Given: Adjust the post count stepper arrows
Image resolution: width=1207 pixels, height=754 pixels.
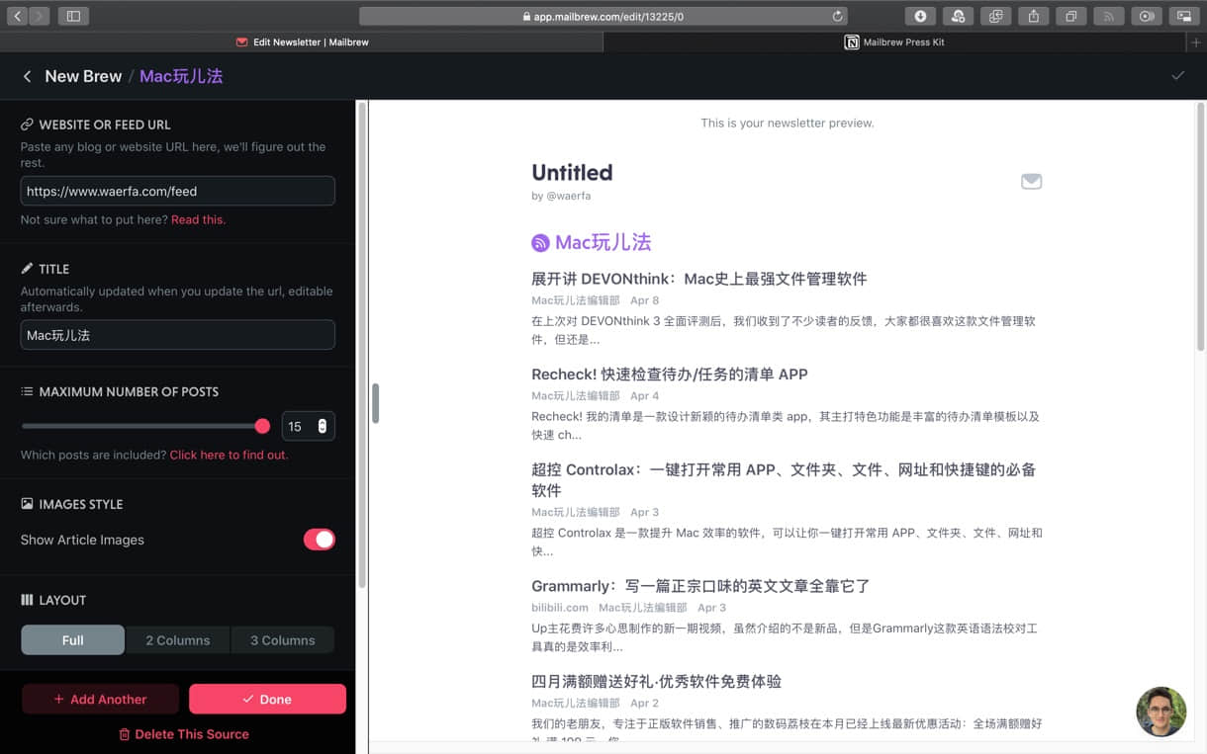Looking at the screenshot, I should pos(323,426).
